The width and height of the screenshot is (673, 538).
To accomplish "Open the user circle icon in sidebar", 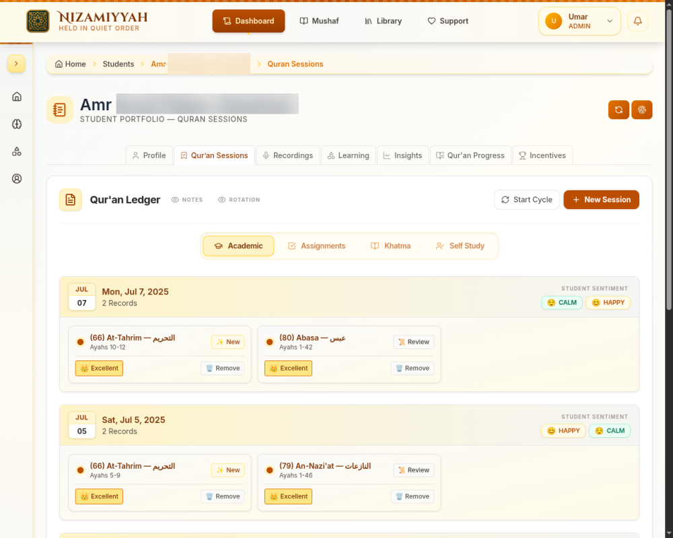I will (17, 179).
